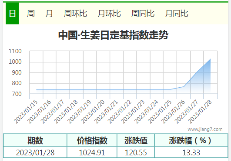This screenshot has width=231, height=161.
Task: Click the 700 y-axis label
Action: click(x=17, y=94)
